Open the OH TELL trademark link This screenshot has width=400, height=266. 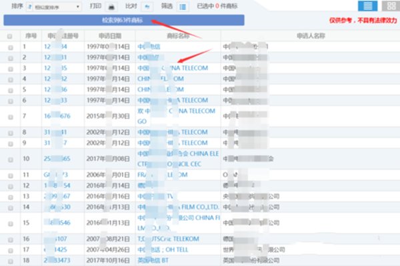click(x=163, y=250)
